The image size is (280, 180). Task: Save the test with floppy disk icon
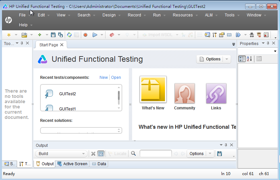tap(53, 35)
